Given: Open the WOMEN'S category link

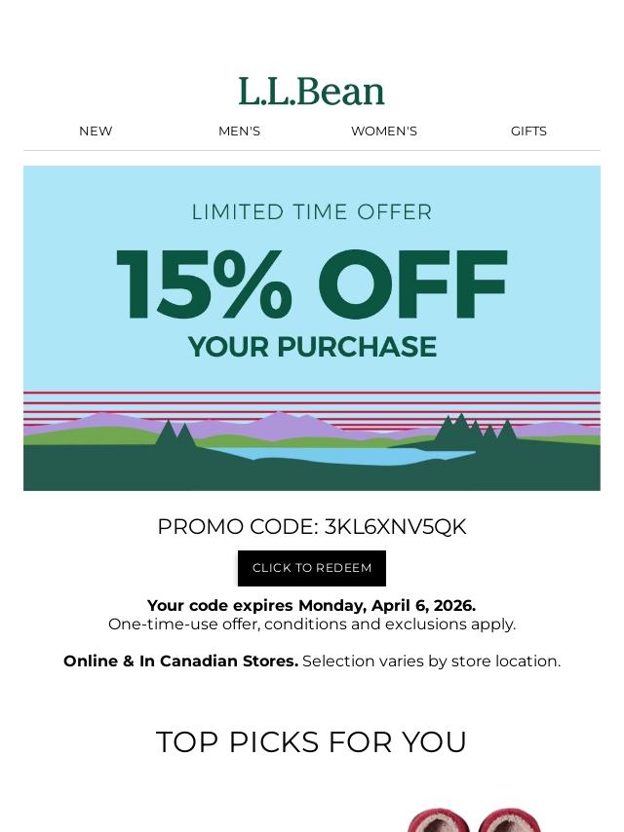Looking at the screenshot, I should pos(384,131).
